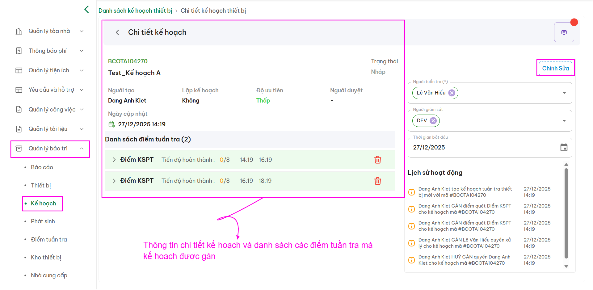Open Điểm tuần tra submenu item

pyautogui.click(x=49, y=239)
